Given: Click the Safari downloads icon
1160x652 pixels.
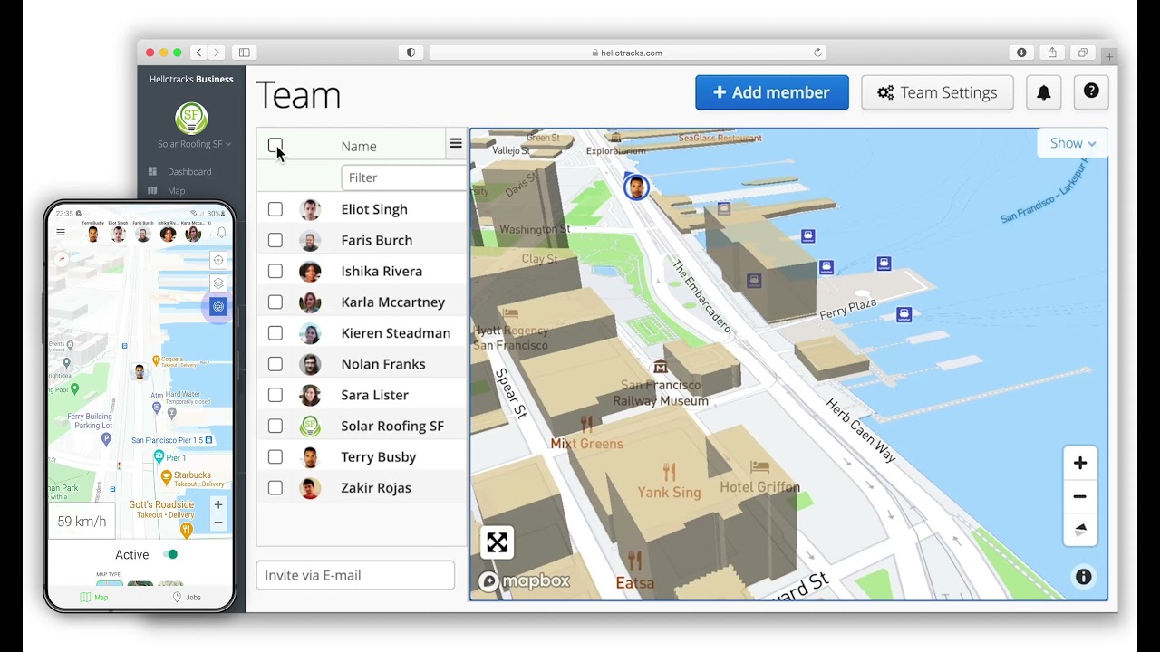Looking at the screenshot, I should click(x=1021, y=53).
